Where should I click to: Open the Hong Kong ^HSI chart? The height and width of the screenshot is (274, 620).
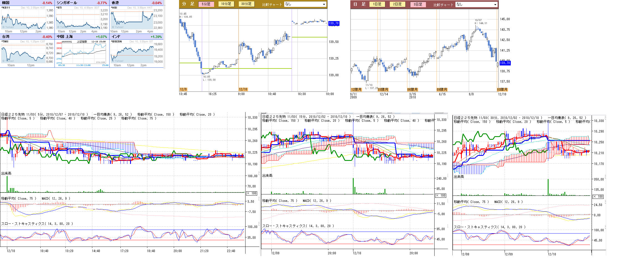pos(132,19)
